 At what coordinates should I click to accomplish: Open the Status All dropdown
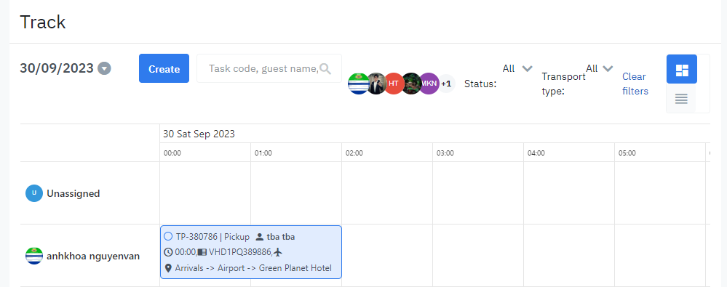tap(517, 68)
